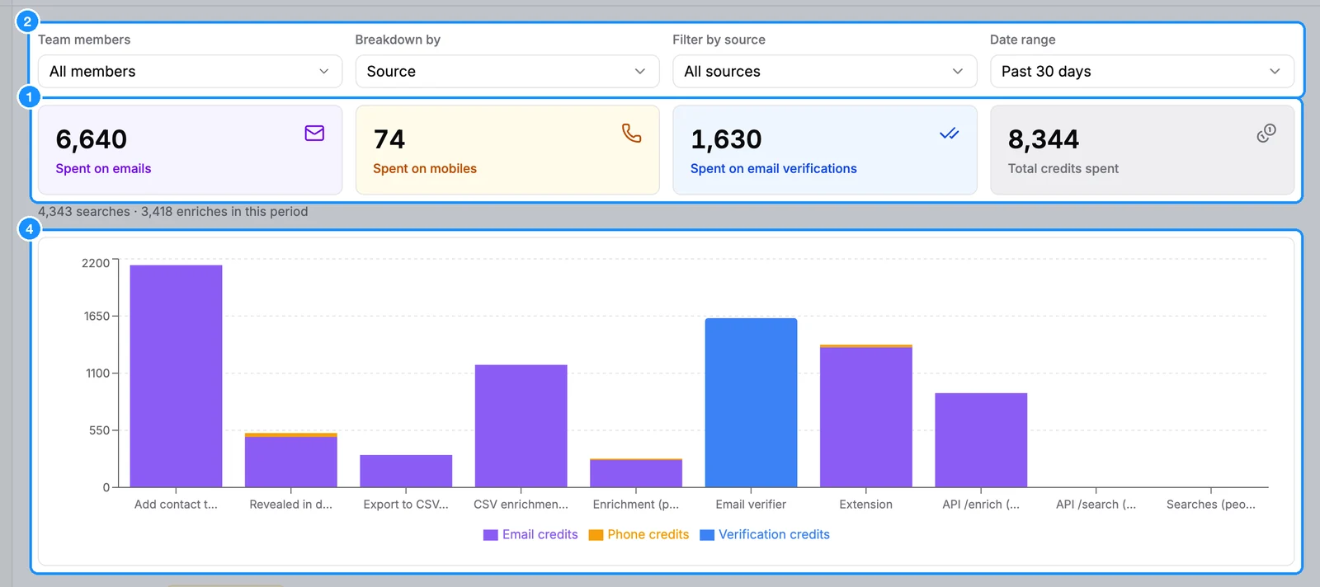The height and width of the screenshot is (587, 1320).
Task: Click the 6,640 Spent on emails card
Action: coord(190,150)
